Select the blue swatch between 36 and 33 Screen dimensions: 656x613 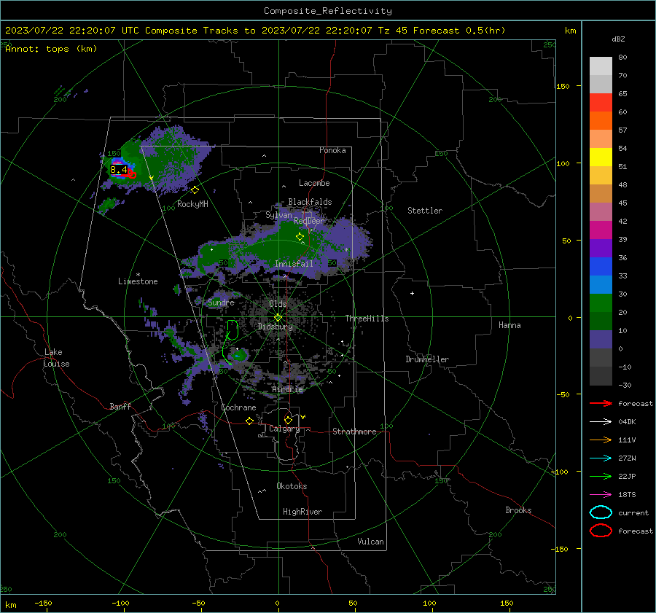tap(601, 267)
